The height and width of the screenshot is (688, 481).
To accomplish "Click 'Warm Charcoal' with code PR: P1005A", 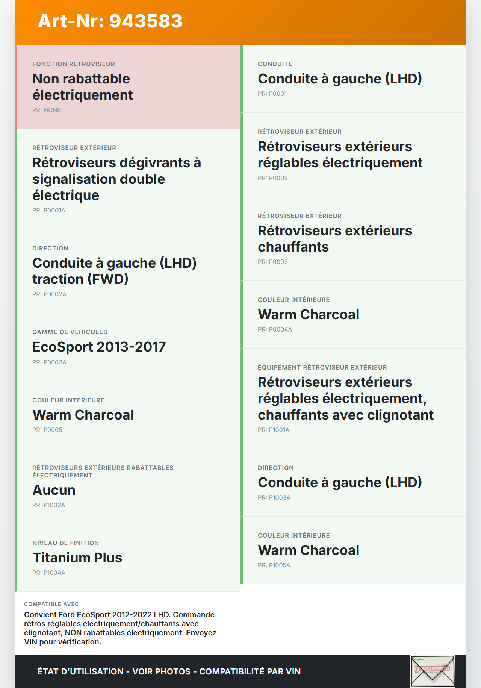I will [x=309, y=550].
